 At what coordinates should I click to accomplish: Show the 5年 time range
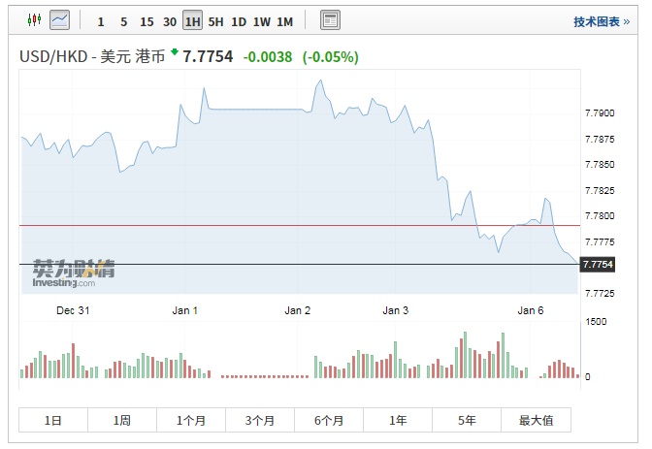click(467, 420)
